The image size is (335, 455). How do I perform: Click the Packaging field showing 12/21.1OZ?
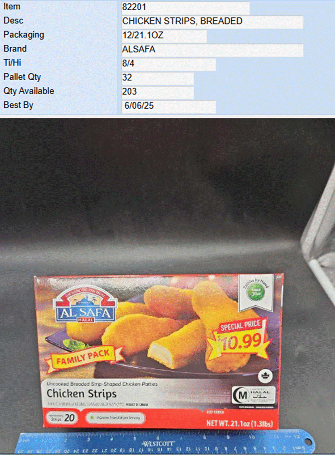click(x=164, y=36)
